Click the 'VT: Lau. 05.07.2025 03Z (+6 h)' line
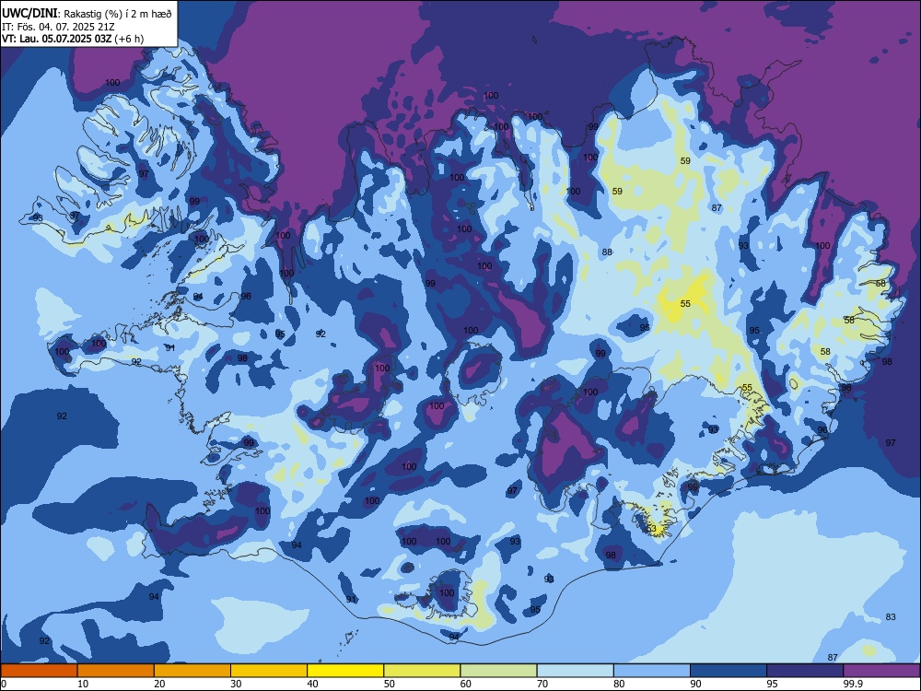The height and width of the screenshot is (691, 921). coord(72,39)
